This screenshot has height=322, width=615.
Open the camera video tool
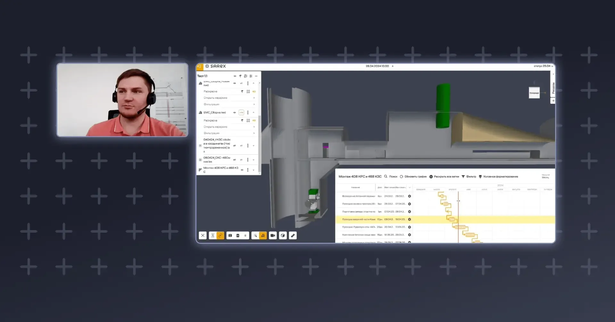pyautogui.click(x=273, y=235)
